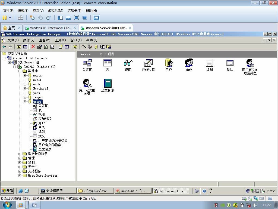
Task: Open VMware 选项卡(T) menu
Action: [74, 11]
